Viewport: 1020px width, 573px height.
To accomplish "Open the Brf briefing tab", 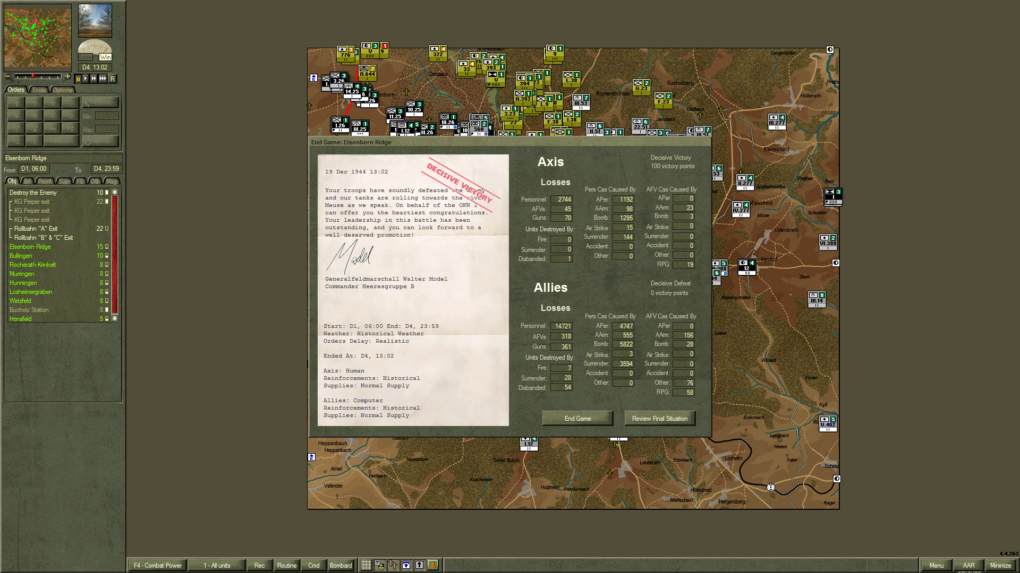I will tap(28, 181).
